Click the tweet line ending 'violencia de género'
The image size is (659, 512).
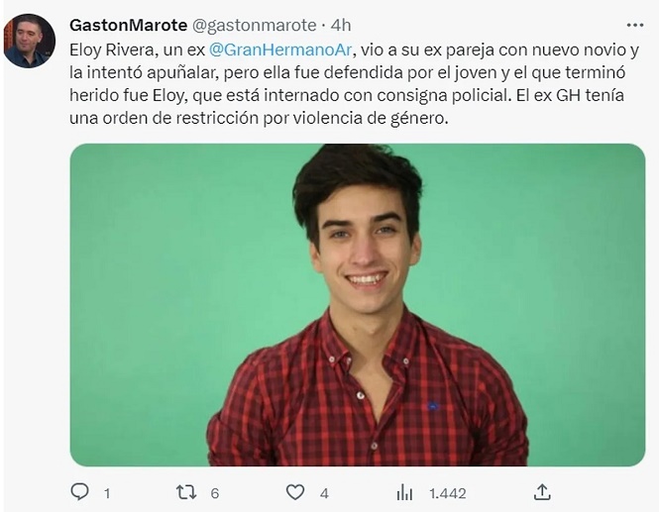tap(259, 119)
